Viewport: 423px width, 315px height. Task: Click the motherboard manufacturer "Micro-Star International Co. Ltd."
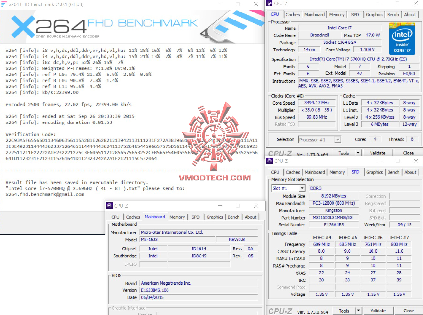(x=199, y=232)
